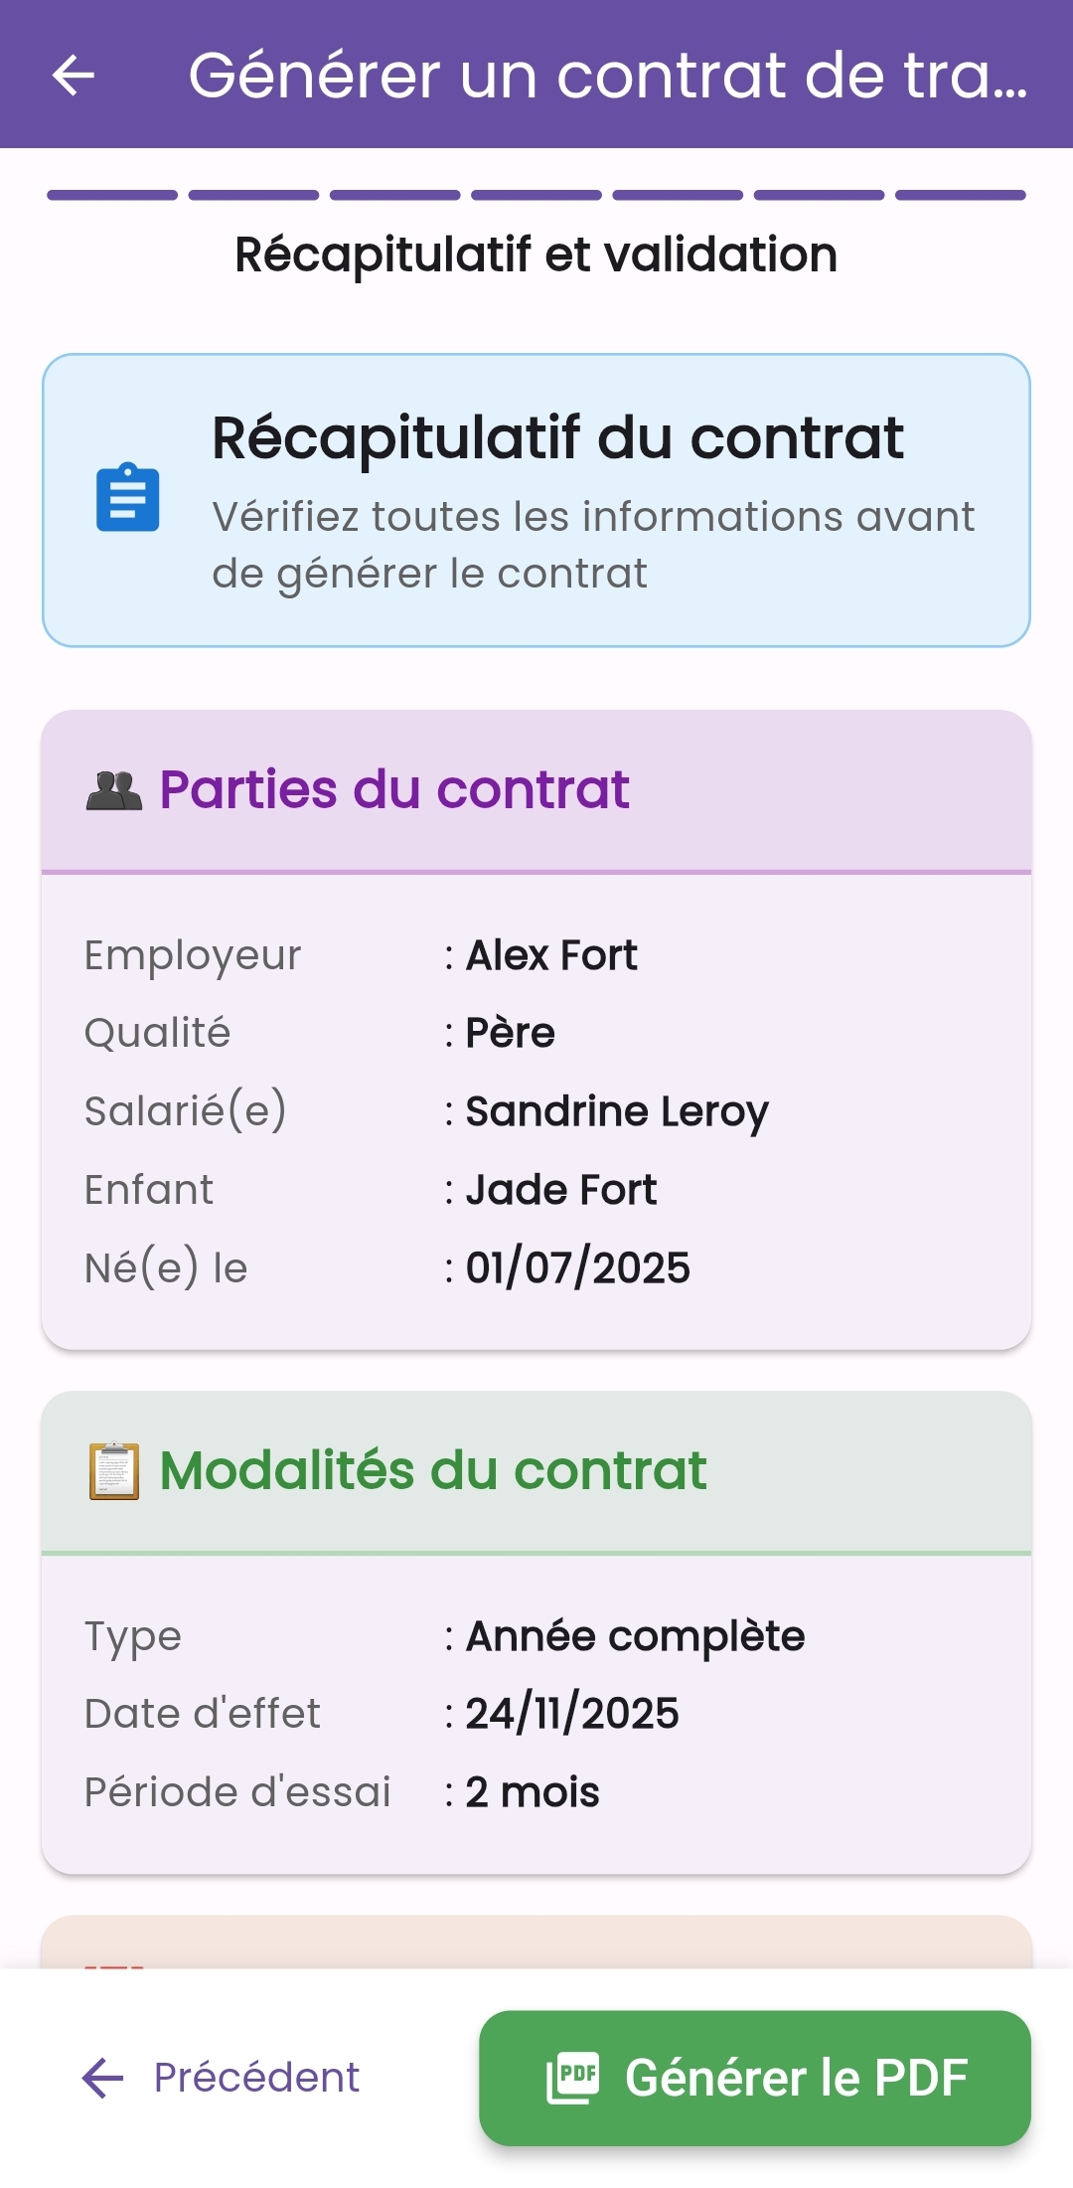Tap the "Précédent" button

253,2076
